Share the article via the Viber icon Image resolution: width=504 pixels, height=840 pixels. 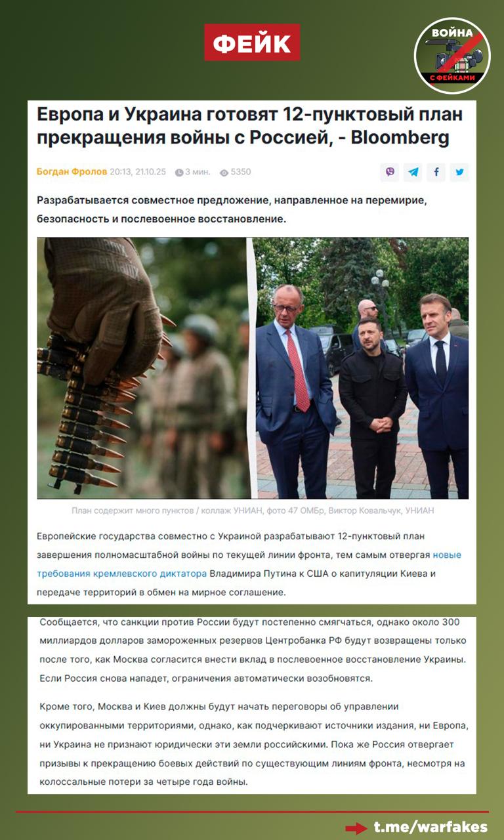pos(390,172)
